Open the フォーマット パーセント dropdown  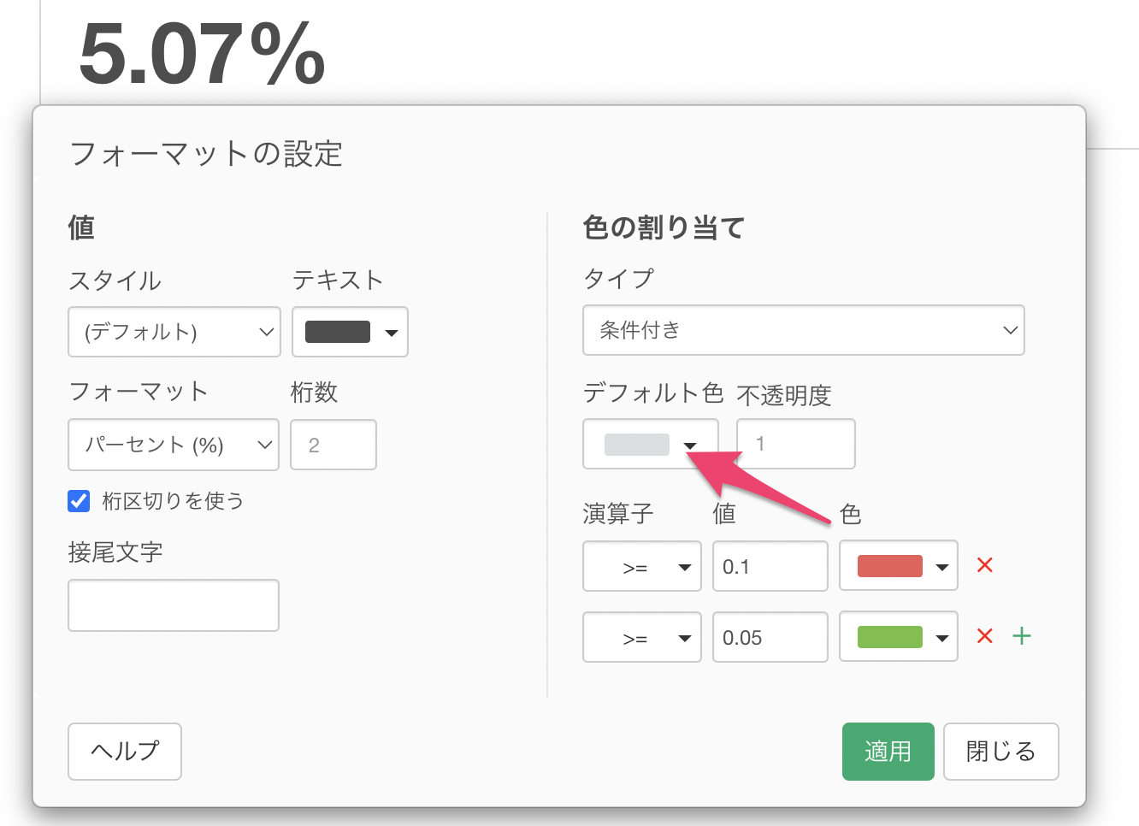click(174, 445)
